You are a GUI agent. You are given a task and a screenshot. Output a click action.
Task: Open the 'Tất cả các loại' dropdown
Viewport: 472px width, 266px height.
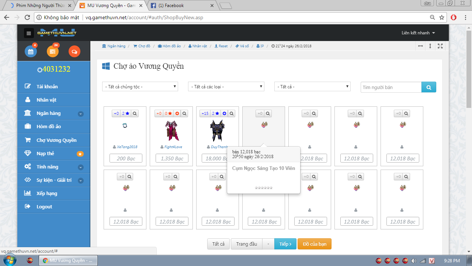(x=226, y=87)
